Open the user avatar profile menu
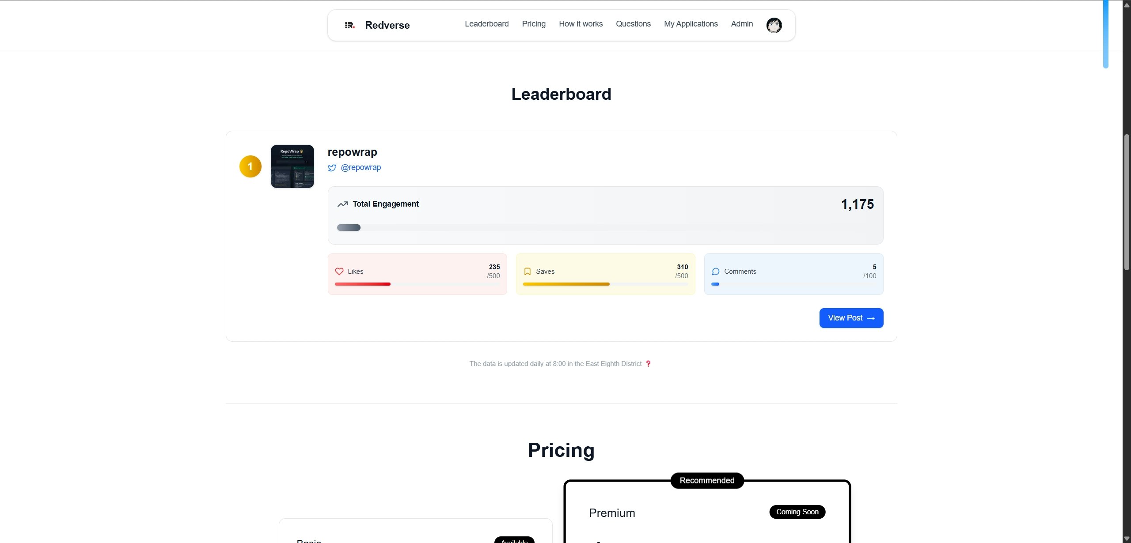Viewport: 1131px width, 543px height. (774, 25)
